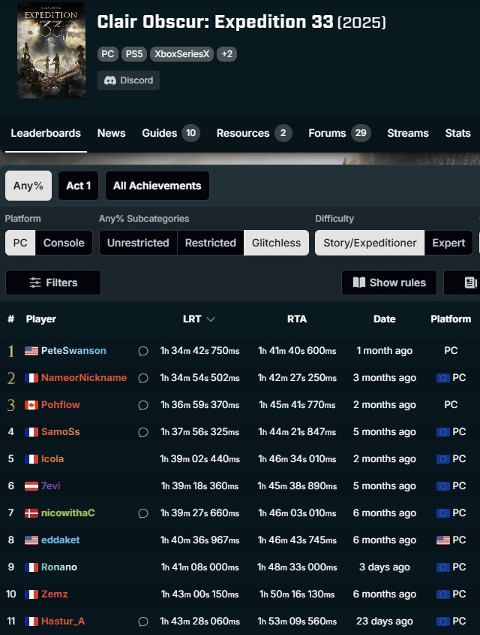
Task: Open Ronano's player profile
Action: click(59, 567)
